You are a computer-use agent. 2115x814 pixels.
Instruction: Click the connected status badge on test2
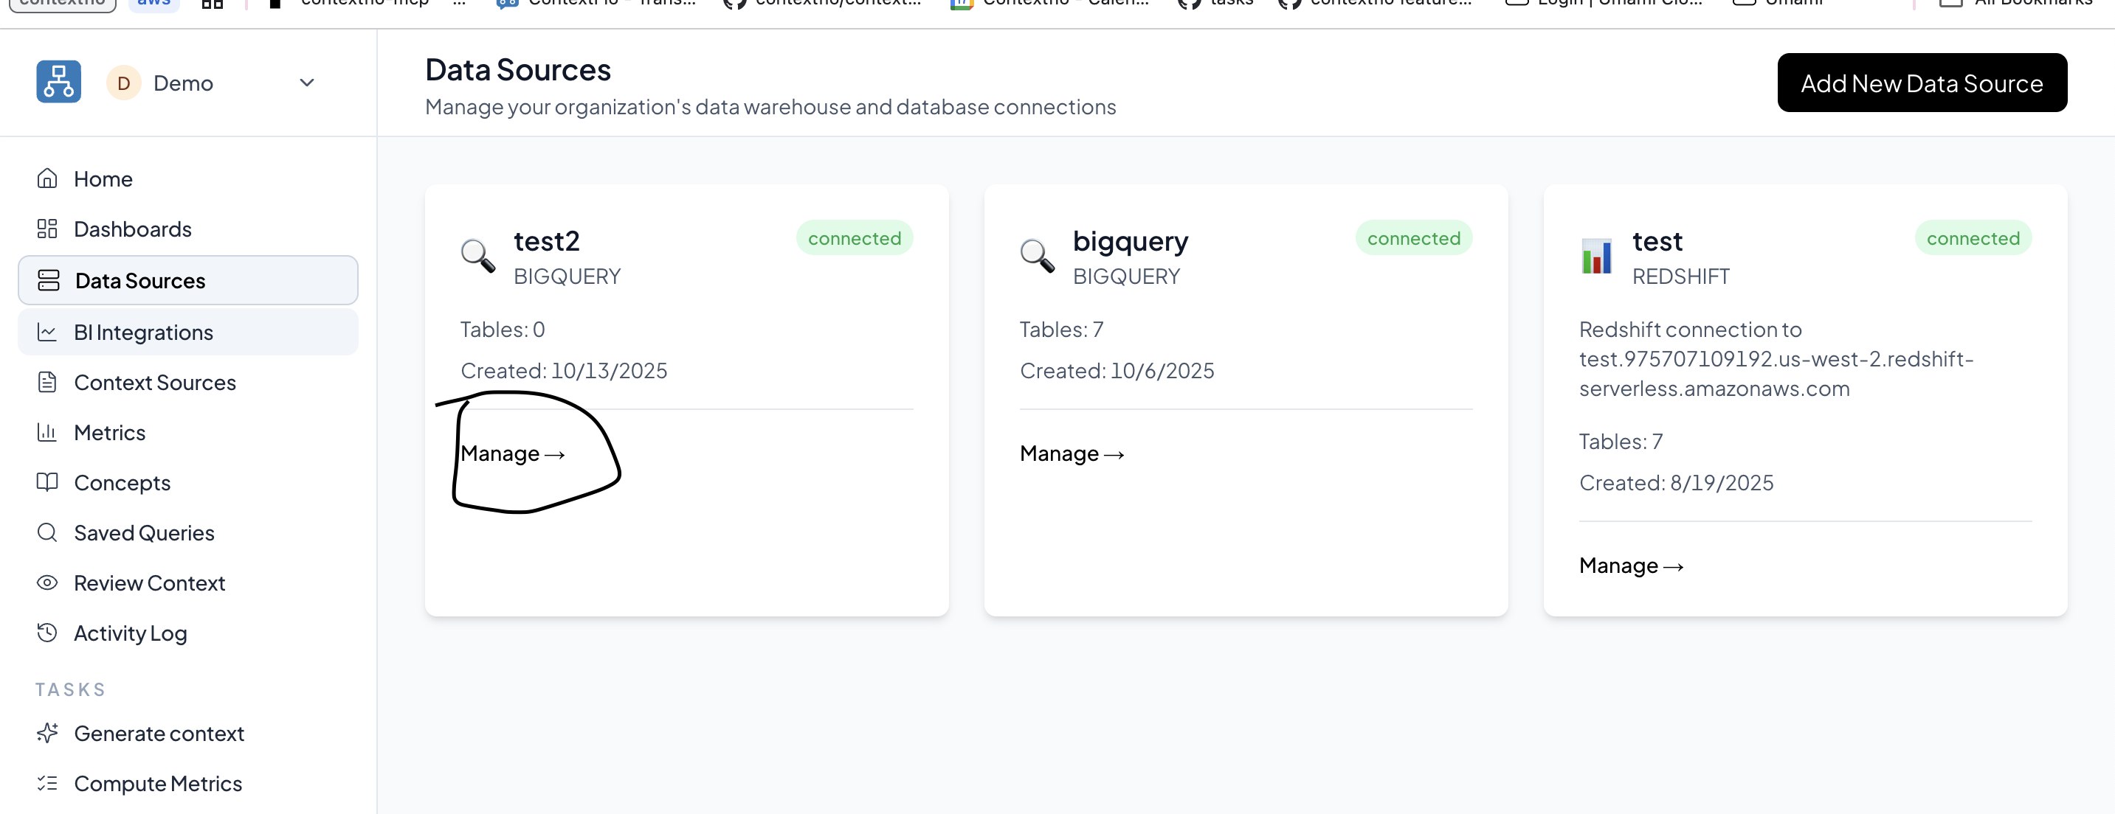(x=854, y=238)
